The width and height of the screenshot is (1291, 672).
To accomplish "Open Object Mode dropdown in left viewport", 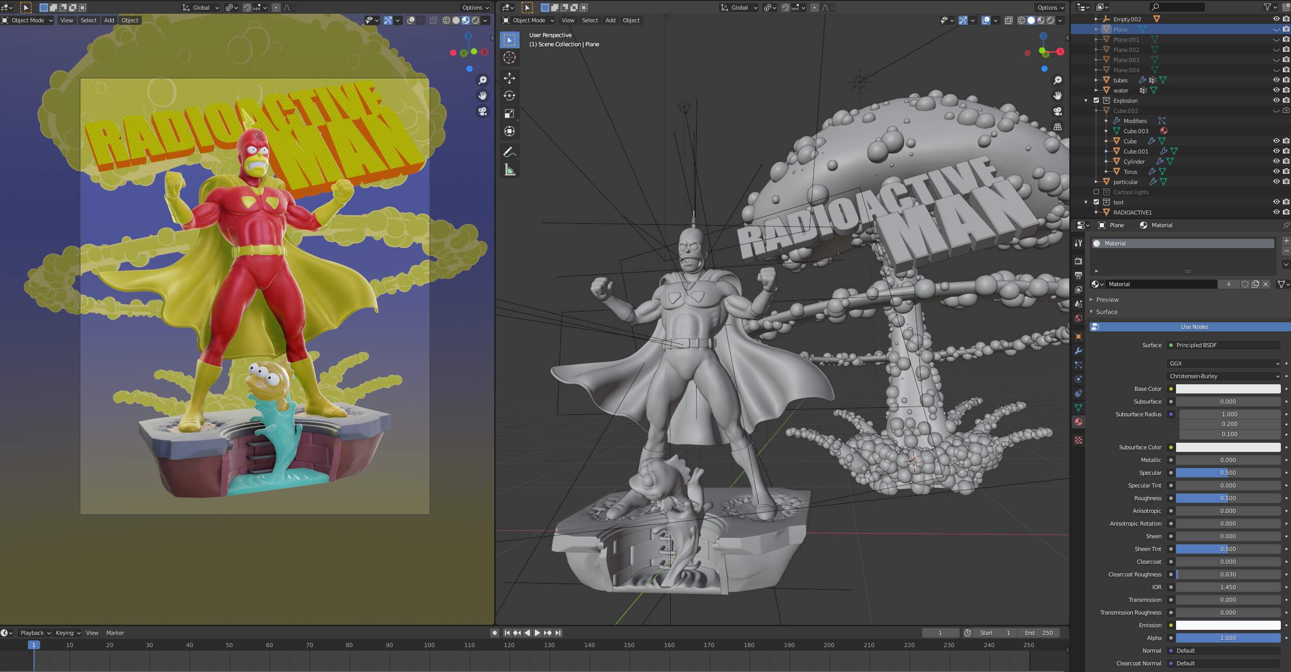I will pos(27,20).
